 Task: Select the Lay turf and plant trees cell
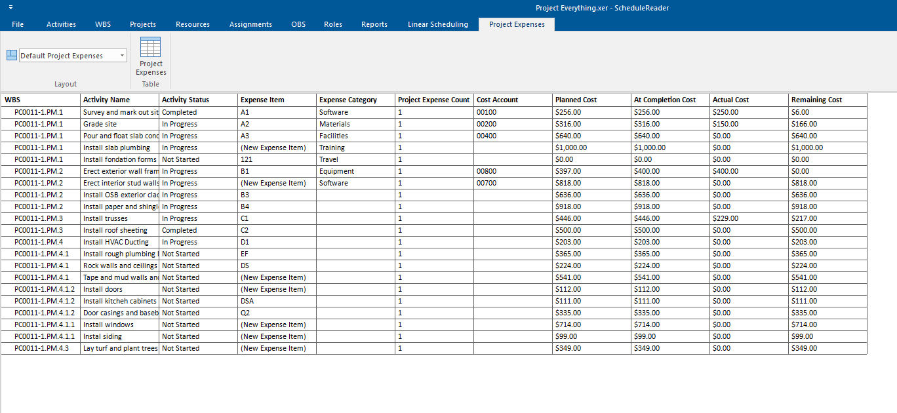tap(120, 348)
